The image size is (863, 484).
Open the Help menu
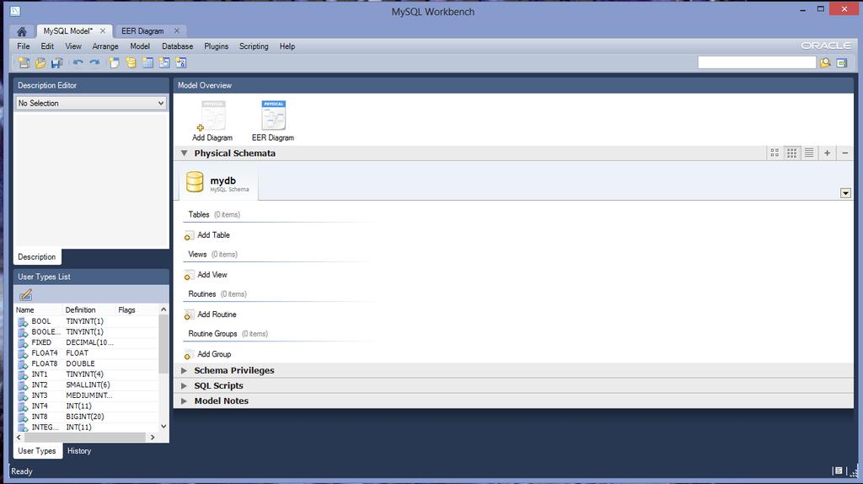pyautogui.click(x=287, y=46)
